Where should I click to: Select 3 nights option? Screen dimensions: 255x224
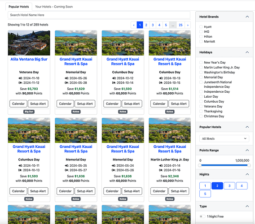[229, 185]
